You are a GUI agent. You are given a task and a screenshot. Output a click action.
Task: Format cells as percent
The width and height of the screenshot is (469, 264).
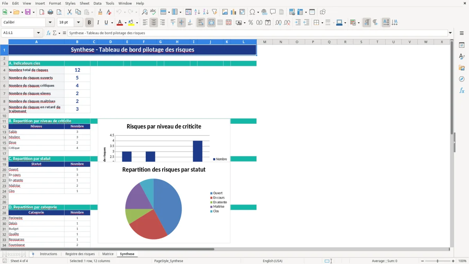pyautogui.click(x=251, y=23)
